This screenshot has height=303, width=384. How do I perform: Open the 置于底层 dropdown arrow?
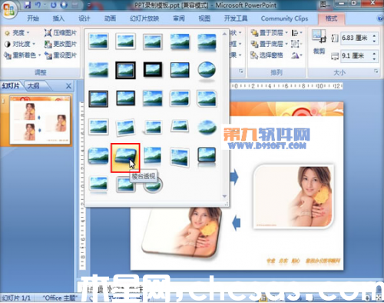(286, 44)
